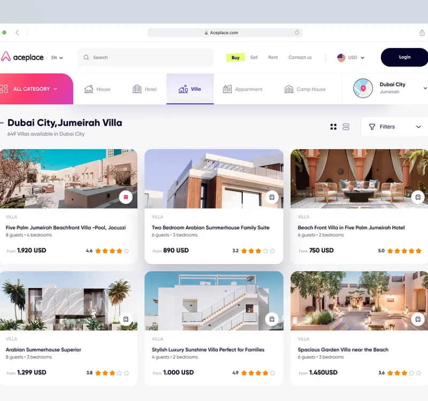This screenshot has width=428, height=401.
Task: Reload page with browser refresh icon
Action: click(297, 33)
